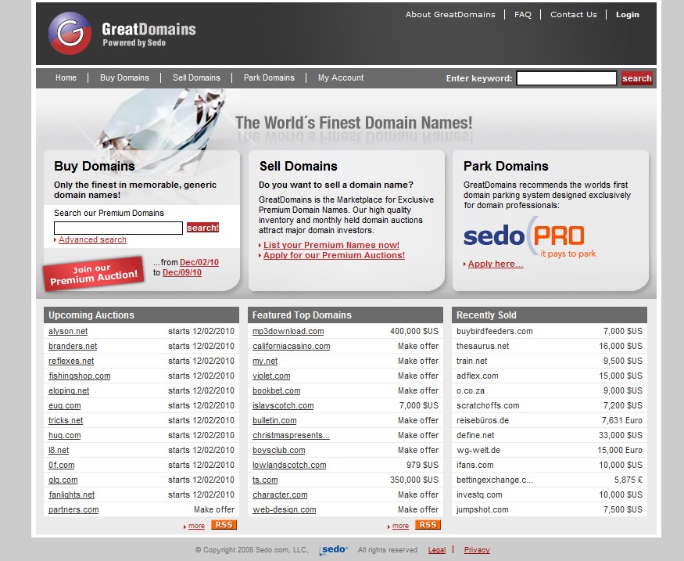684x561 pixels.
Task: Open the reflexes.net auction
Action: (x=71, y=361)
